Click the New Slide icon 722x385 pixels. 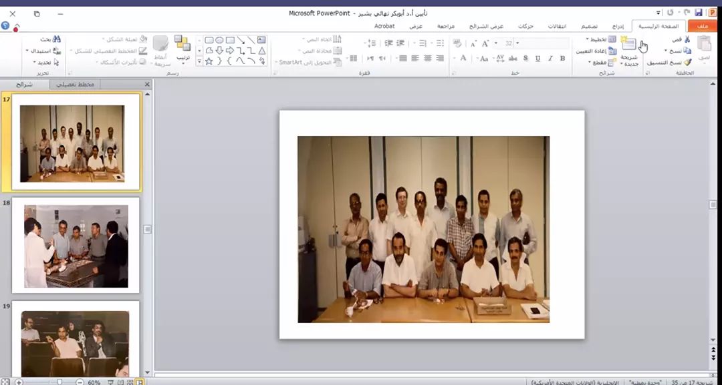coord(628,45)
